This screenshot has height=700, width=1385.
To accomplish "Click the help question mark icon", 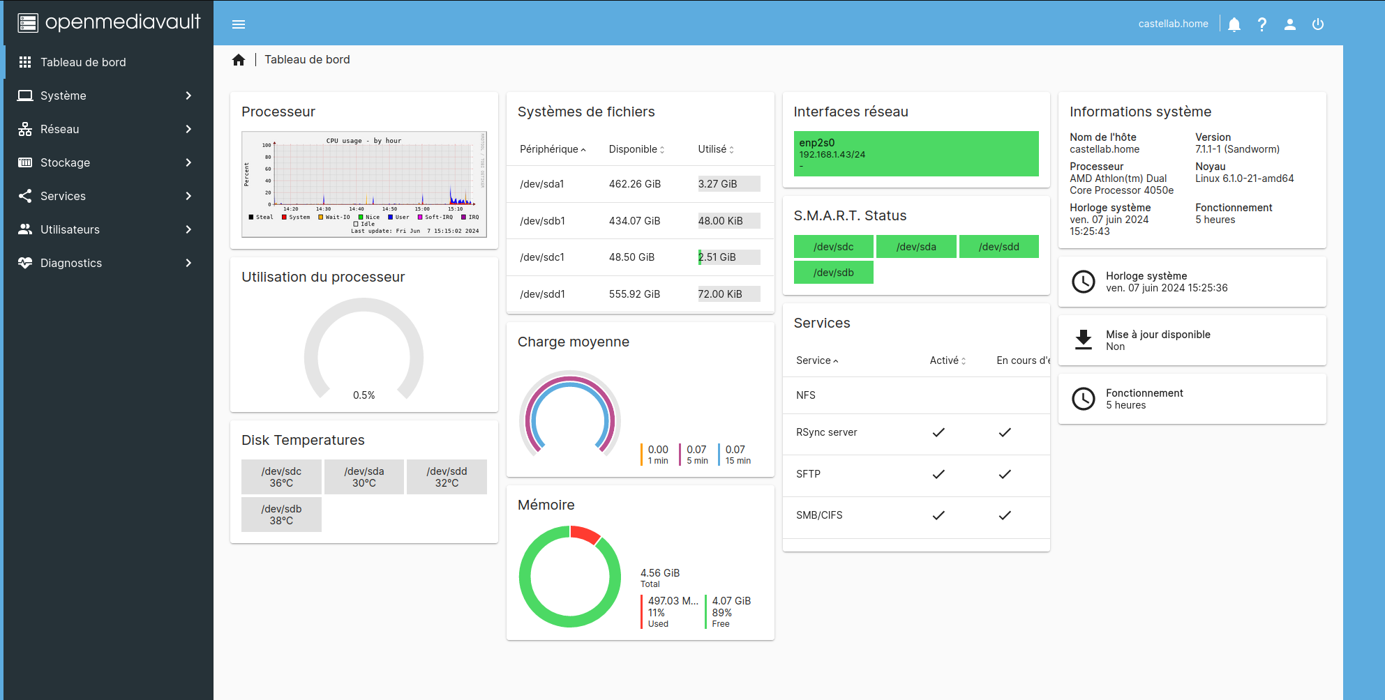I will 1262,24.
